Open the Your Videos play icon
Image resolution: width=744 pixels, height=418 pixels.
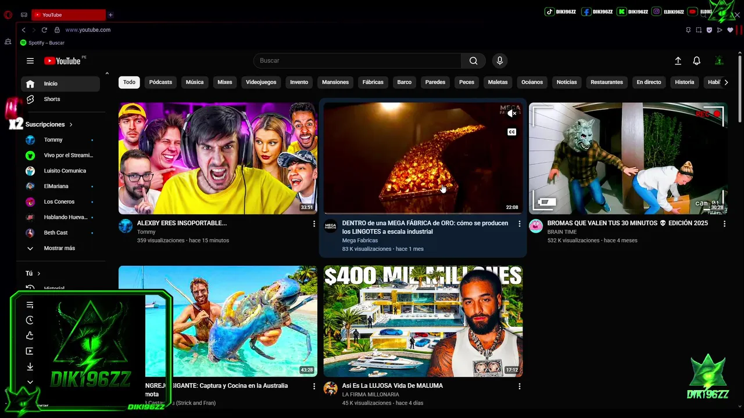point(30,351)
